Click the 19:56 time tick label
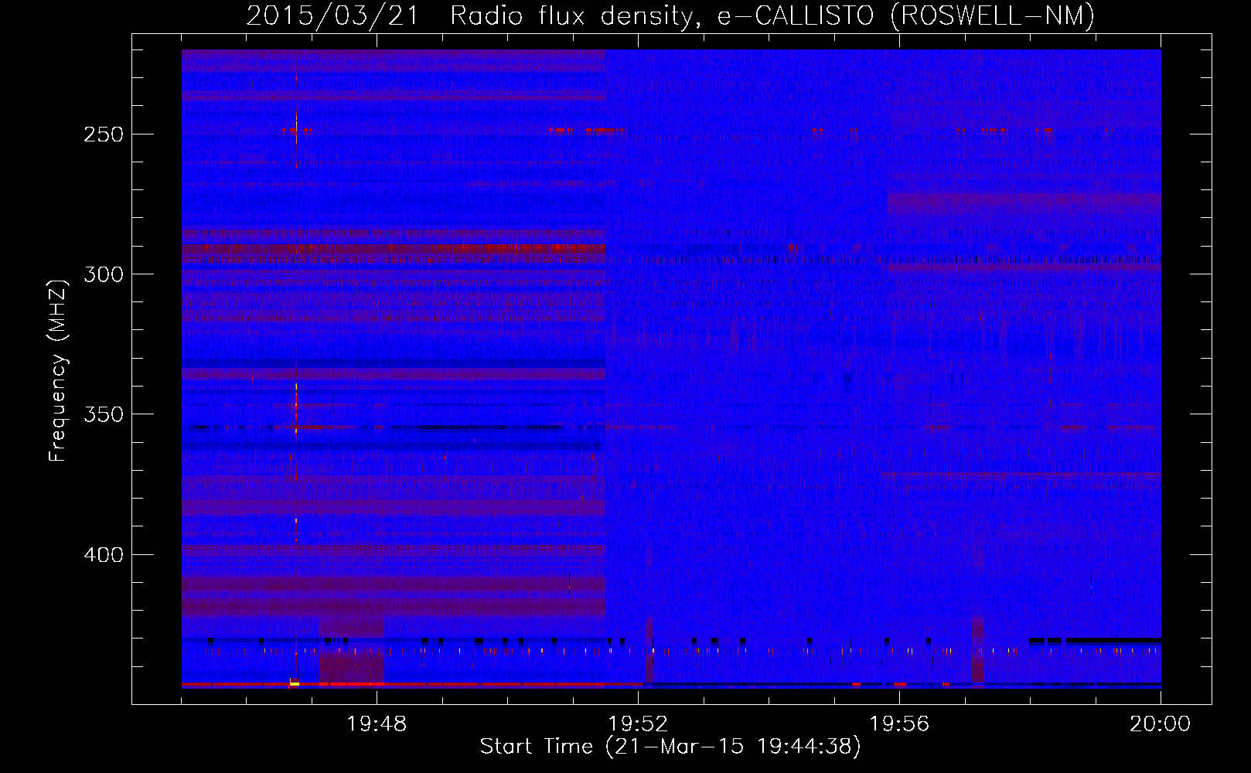This screenshot has height=773, width=1251. [x=899, y=724]
